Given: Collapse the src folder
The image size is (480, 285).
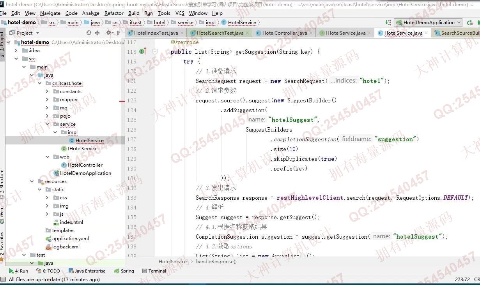Looking at the screenshot, I should pos(16,59).
